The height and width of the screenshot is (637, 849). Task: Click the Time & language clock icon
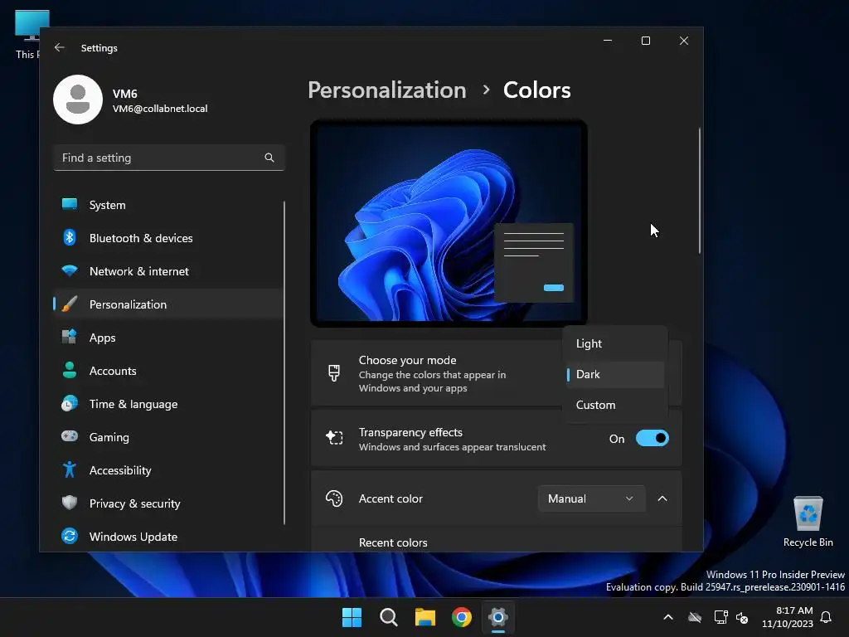[x=70, y=404]
